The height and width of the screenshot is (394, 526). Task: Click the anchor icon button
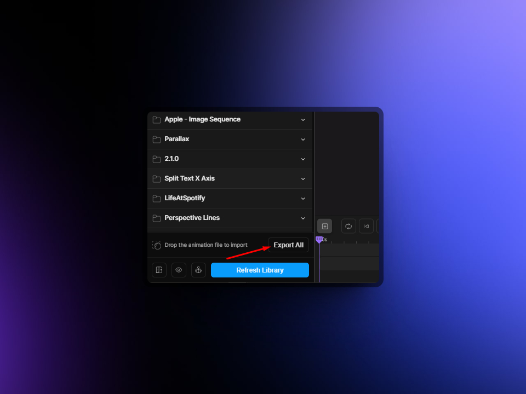click(198, 270)
